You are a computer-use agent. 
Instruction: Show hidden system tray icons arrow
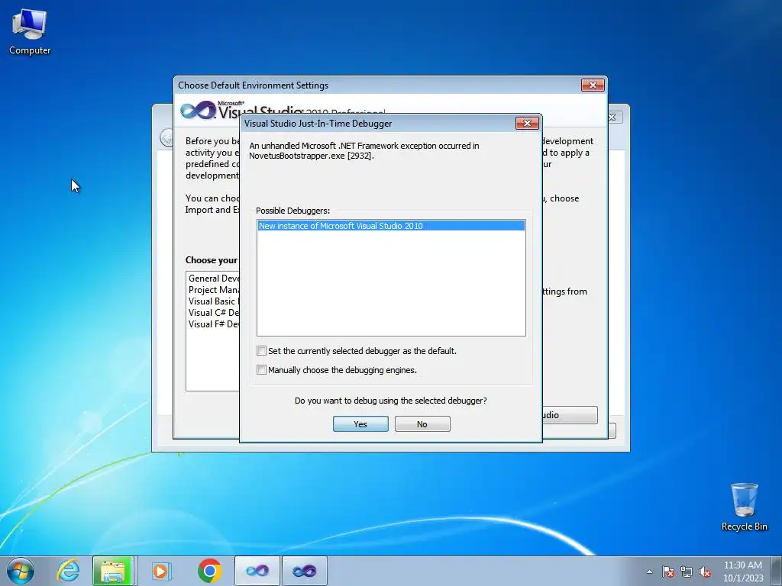tap(649, 572)
